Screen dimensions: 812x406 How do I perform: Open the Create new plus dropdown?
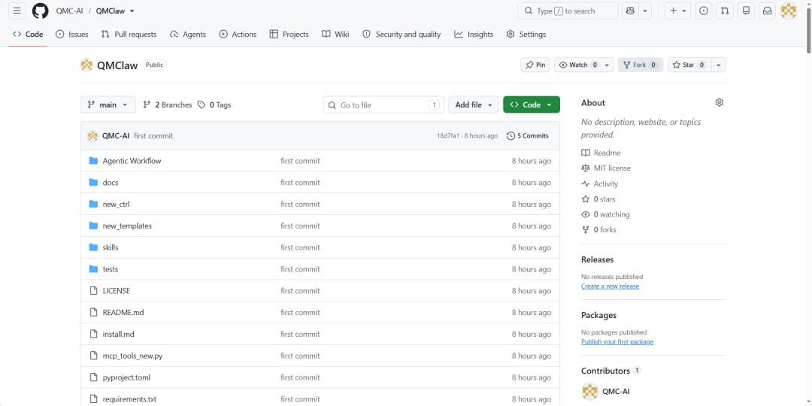coord(677,11)
